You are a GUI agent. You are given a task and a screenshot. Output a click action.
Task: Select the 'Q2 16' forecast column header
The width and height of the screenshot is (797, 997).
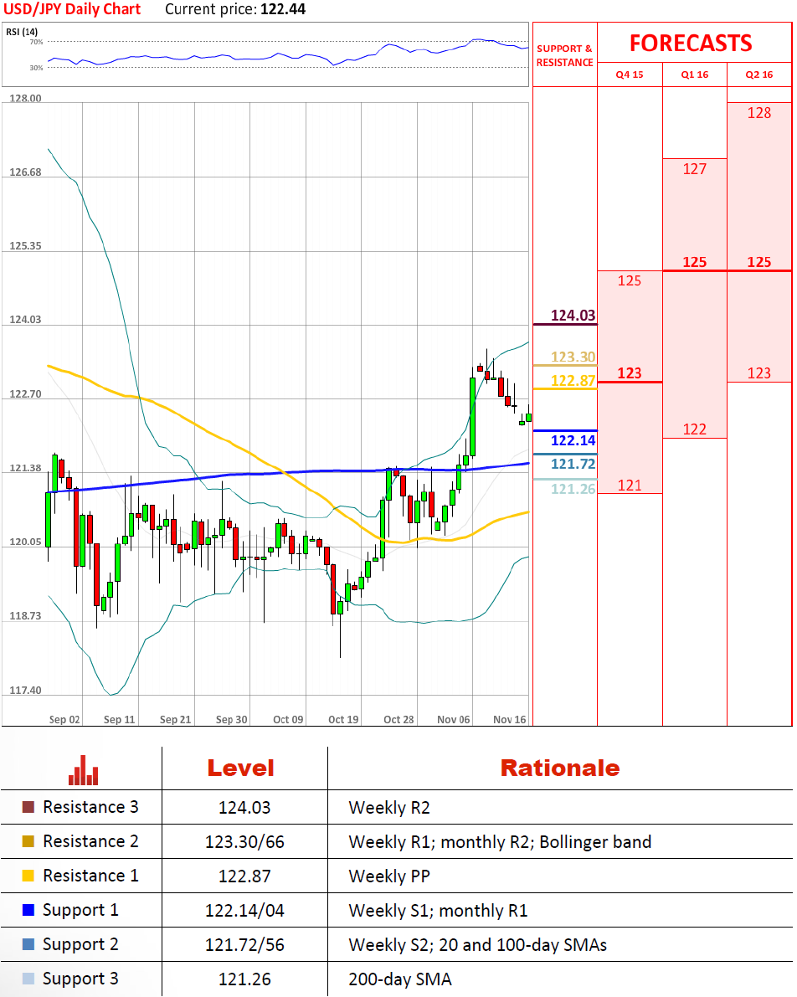click(x=759, y=75)
